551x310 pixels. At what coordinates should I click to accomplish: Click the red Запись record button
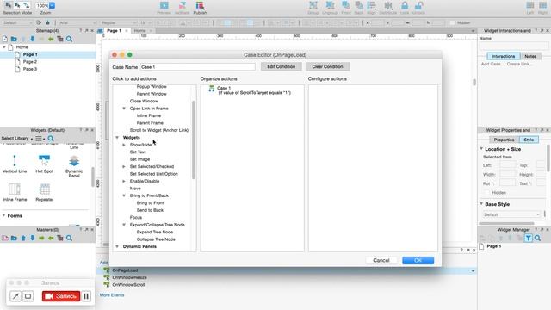(x=61, y=296)
